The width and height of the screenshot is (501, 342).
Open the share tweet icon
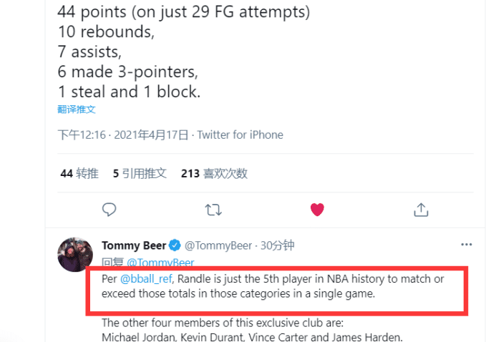(422, 210)
